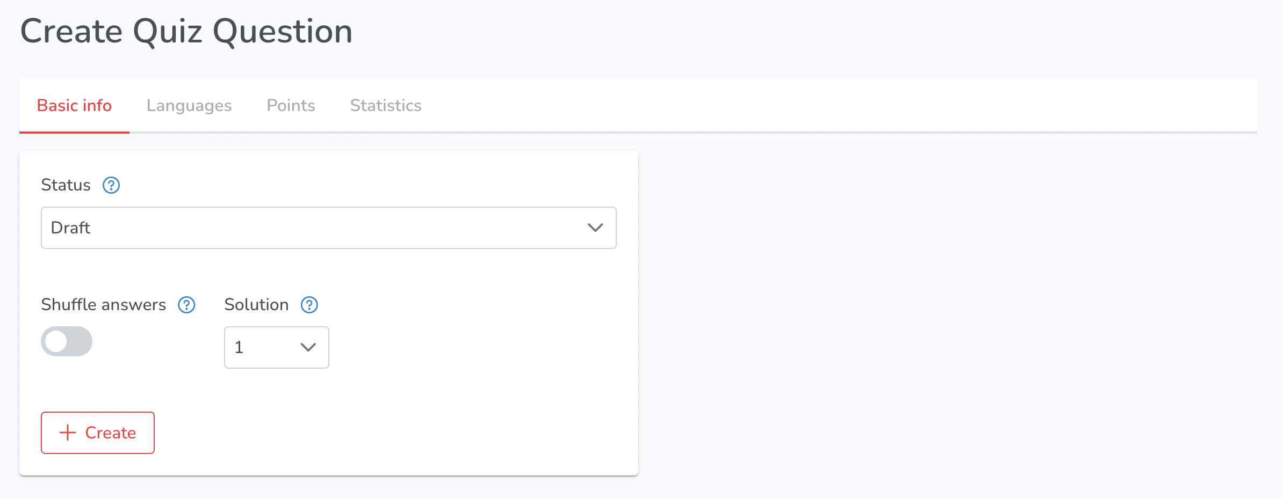1282x498 pixels.
Task: Open the Status dropdown showing Draft
Action: click(329, 228)
